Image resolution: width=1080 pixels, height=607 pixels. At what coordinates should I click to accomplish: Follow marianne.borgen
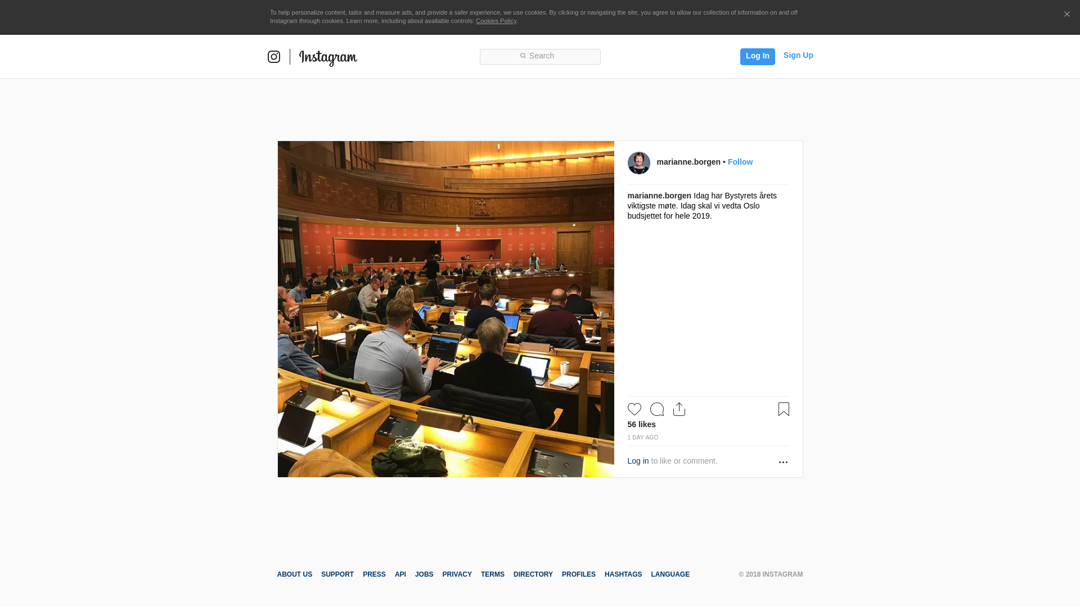click(x=740, y=162)
